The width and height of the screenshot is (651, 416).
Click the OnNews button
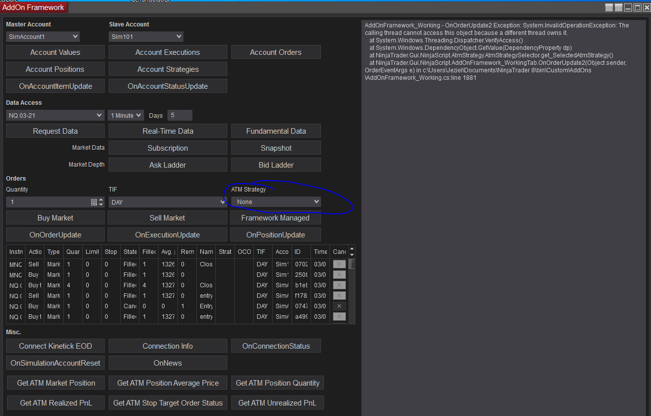[x=168, y=363]
